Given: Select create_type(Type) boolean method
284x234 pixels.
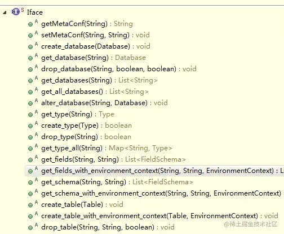Looking at the screenshot, I should [86, 125].
